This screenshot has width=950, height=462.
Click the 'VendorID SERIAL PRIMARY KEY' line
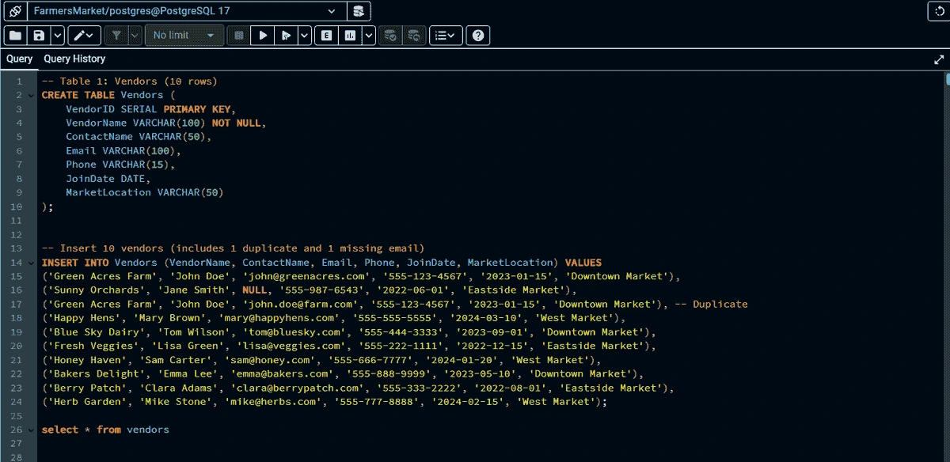[151, 109]
